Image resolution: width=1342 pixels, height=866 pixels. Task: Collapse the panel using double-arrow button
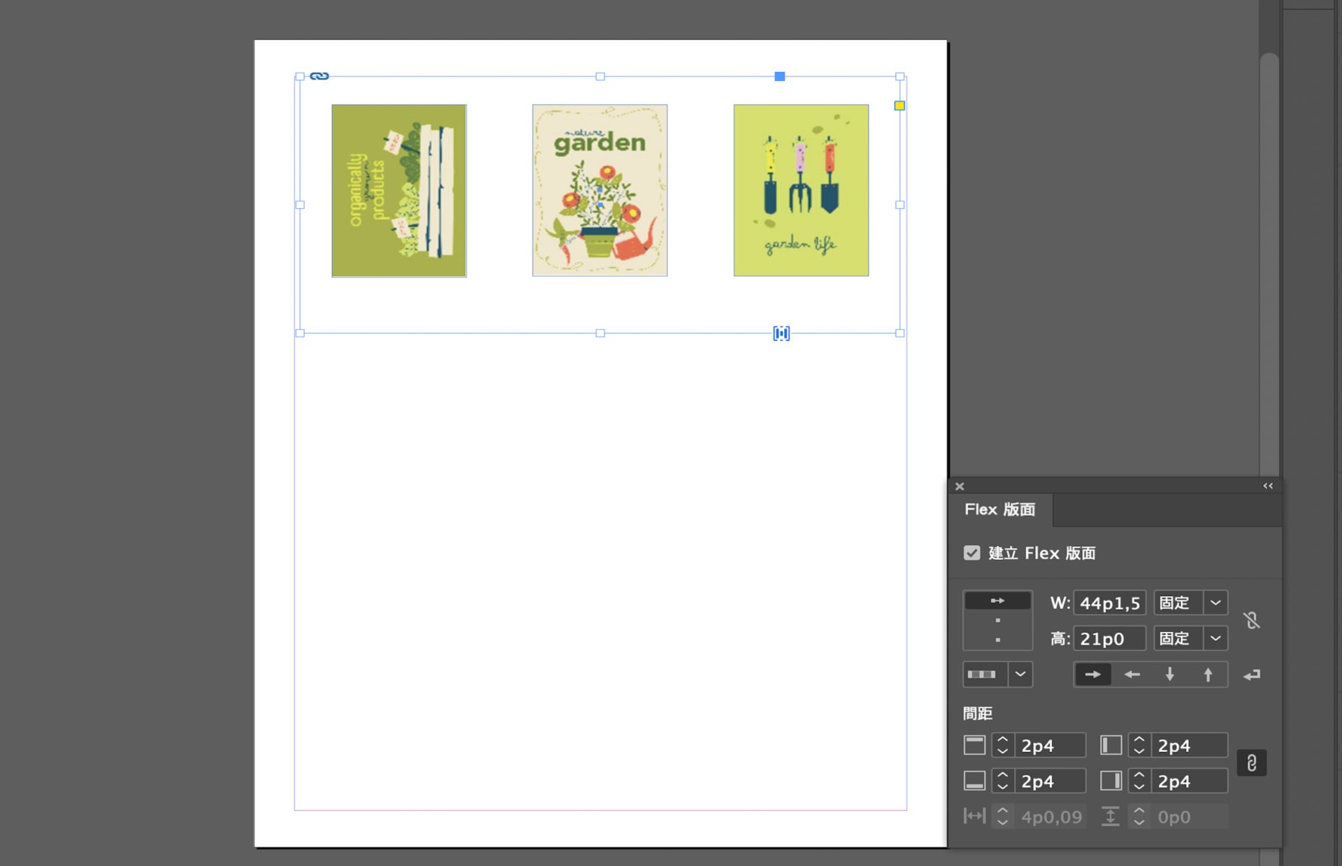1268,486
